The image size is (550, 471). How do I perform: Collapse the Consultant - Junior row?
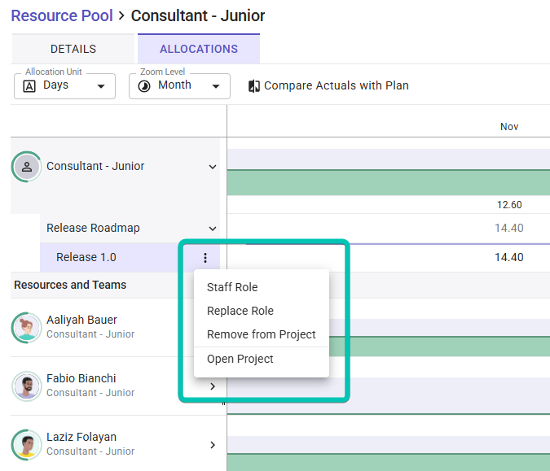pyautogui.click(x=213, y=167)
